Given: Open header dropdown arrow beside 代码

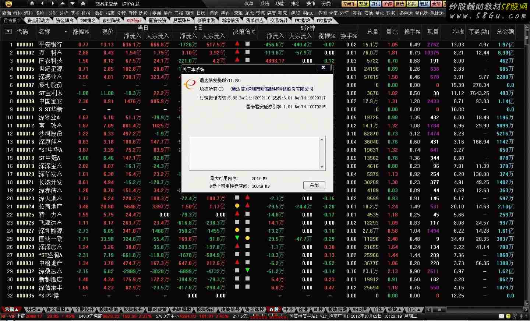Looking at the screenshot, I should 8,32.
